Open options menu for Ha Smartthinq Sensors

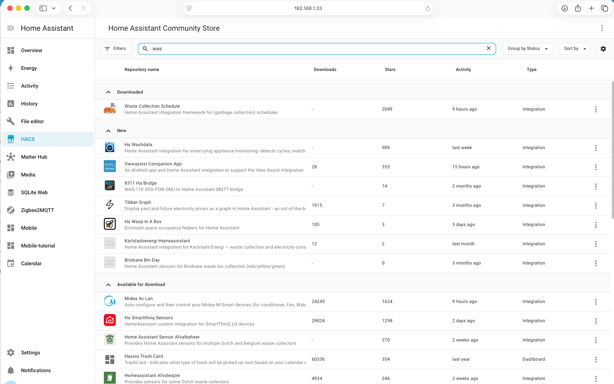coord(596,321)
